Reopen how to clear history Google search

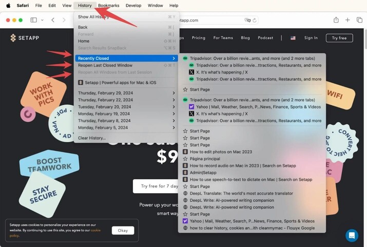tap(252, 228)
